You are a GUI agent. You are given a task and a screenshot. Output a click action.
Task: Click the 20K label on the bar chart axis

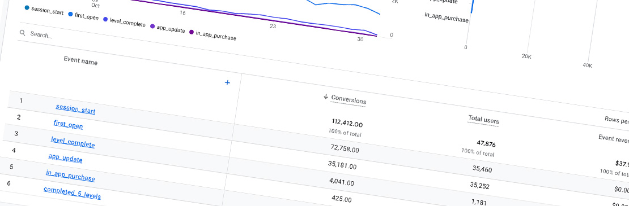[x=526, y=56]
